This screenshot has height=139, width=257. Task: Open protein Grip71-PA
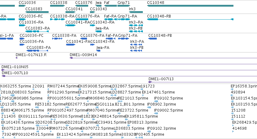[x=128, y=36]
